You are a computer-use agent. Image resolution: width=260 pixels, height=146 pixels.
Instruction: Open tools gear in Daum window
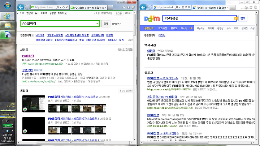click(x=256, y=7)
